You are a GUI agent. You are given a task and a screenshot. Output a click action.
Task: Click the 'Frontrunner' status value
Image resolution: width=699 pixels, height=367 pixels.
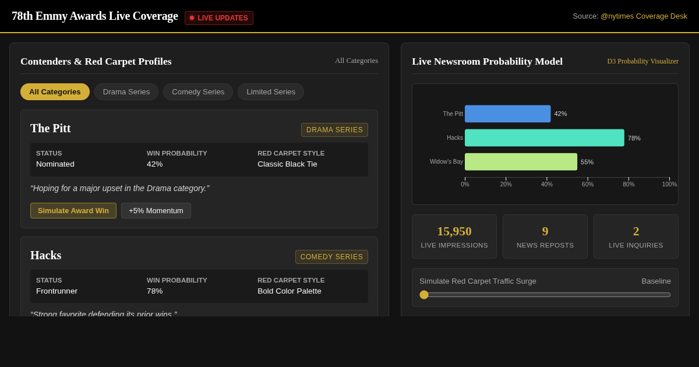57,291
